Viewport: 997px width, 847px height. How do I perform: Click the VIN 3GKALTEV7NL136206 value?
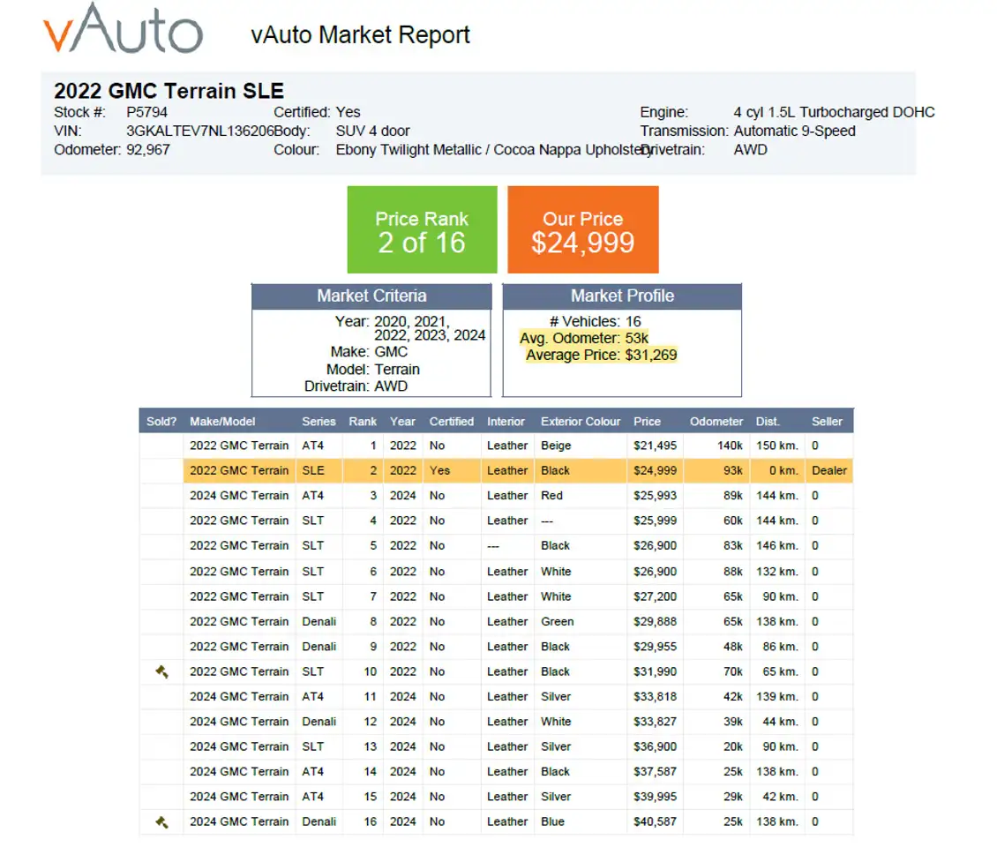point(199,131)
